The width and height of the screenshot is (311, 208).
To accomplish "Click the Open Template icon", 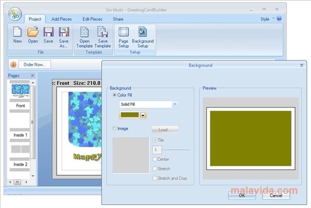I will pyautogui.click(x=84, y=32).
